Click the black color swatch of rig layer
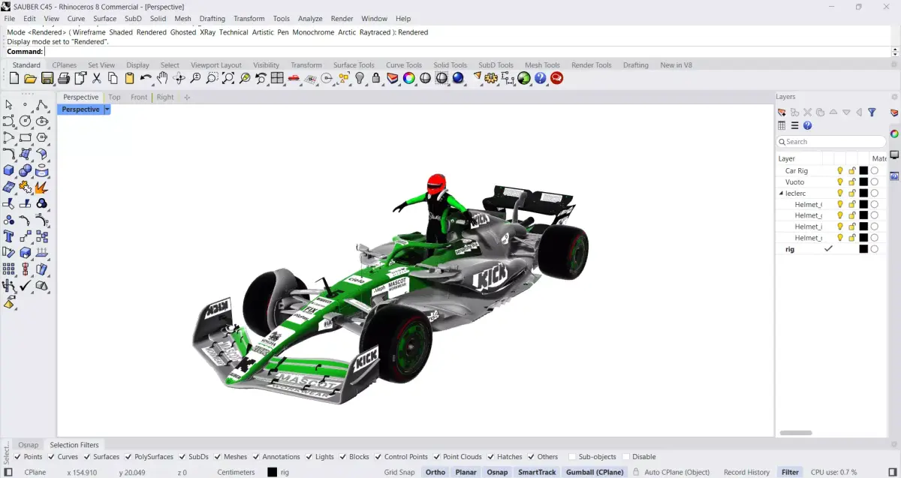Screen dimensions: 901x478 [863, 249]
